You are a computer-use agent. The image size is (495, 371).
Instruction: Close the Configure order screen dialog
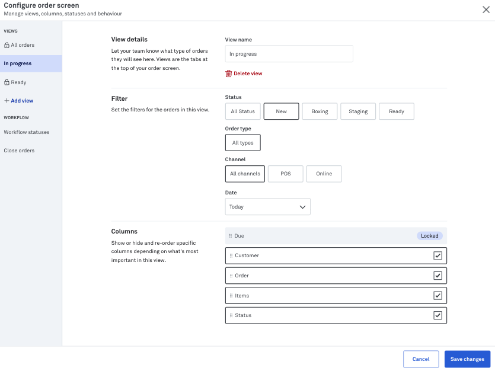click(x=486, y=9)
